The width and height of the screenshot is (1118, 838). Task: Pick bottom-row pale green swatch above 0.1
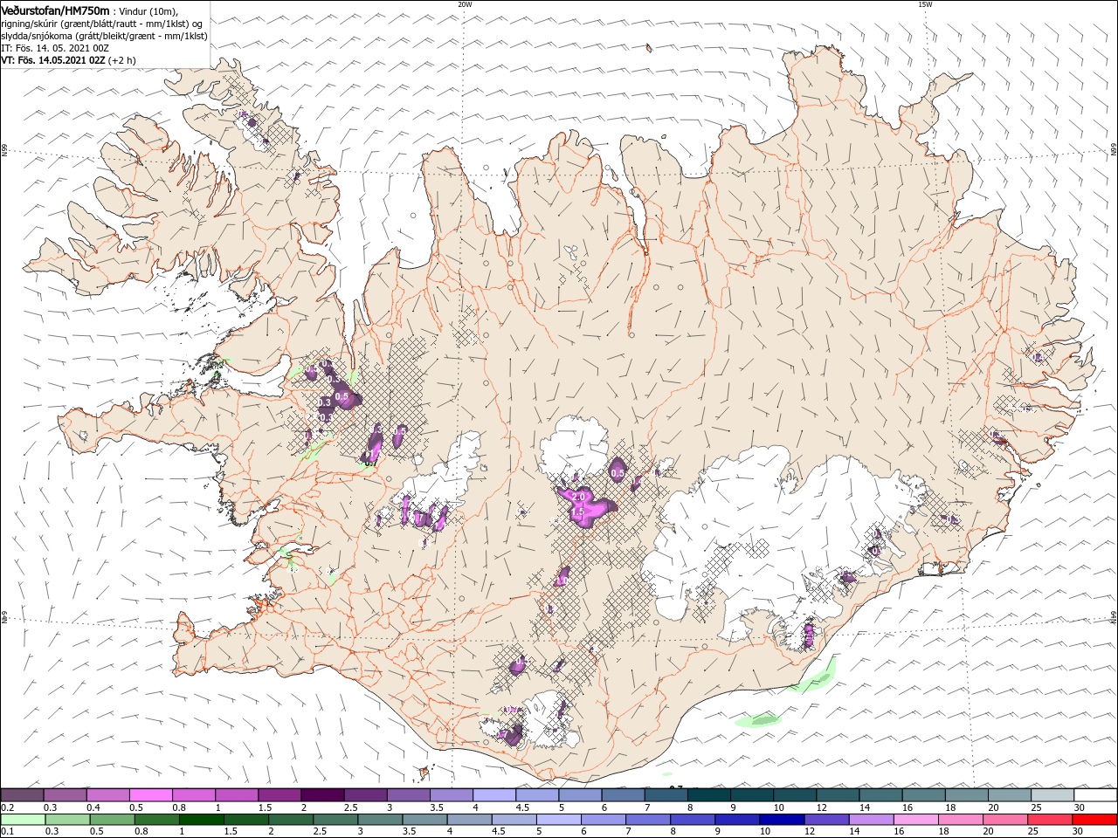pos(23,820)
